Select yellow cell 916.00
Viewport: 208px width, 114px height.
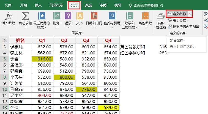(42, 59)
